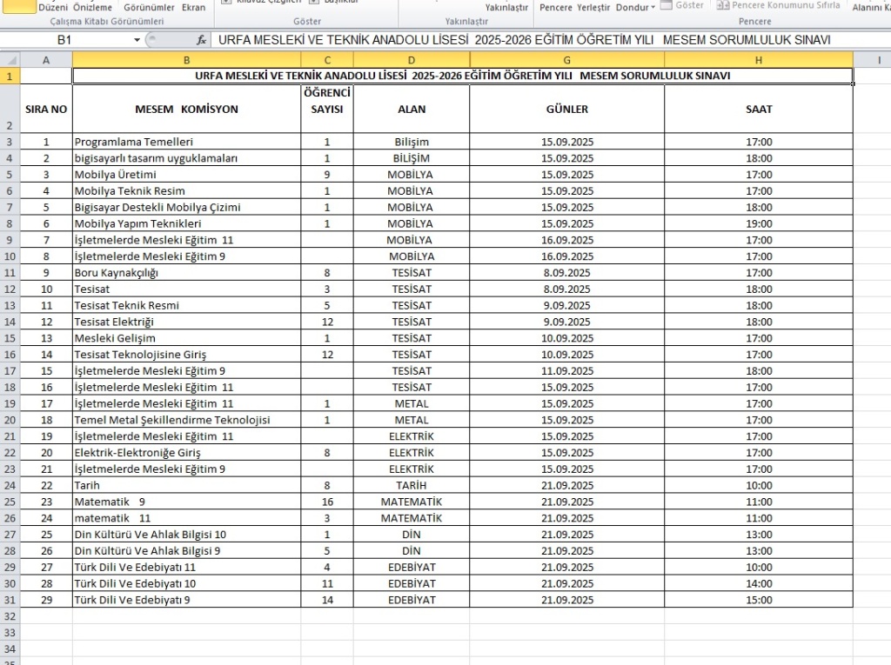Image resolution: width=891 pixels, height=665 pixels.
Task: Open Görünümler custom views
Action: pyautogui.click(x=147, y=7)
